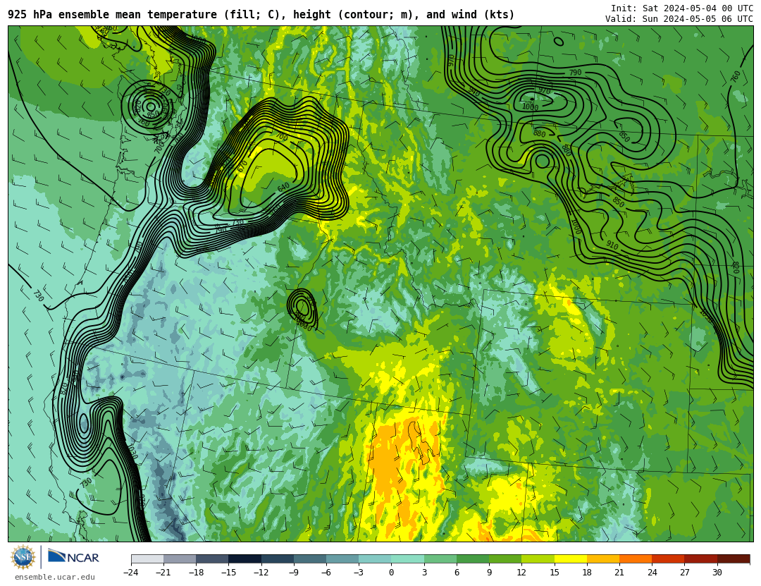Pick the −9 to −6 colorbar segment

[310, 558]
